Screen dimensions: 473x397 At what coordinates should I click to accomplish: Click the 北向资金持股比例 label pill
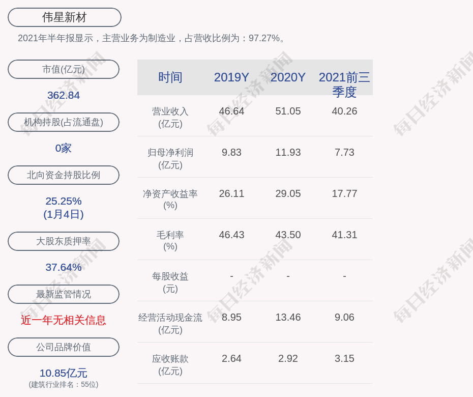(x=64, y=175)
